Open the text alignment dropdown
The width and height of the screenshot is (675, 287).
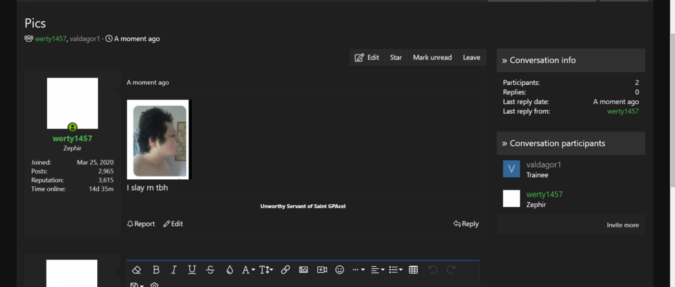pos(377,269)
